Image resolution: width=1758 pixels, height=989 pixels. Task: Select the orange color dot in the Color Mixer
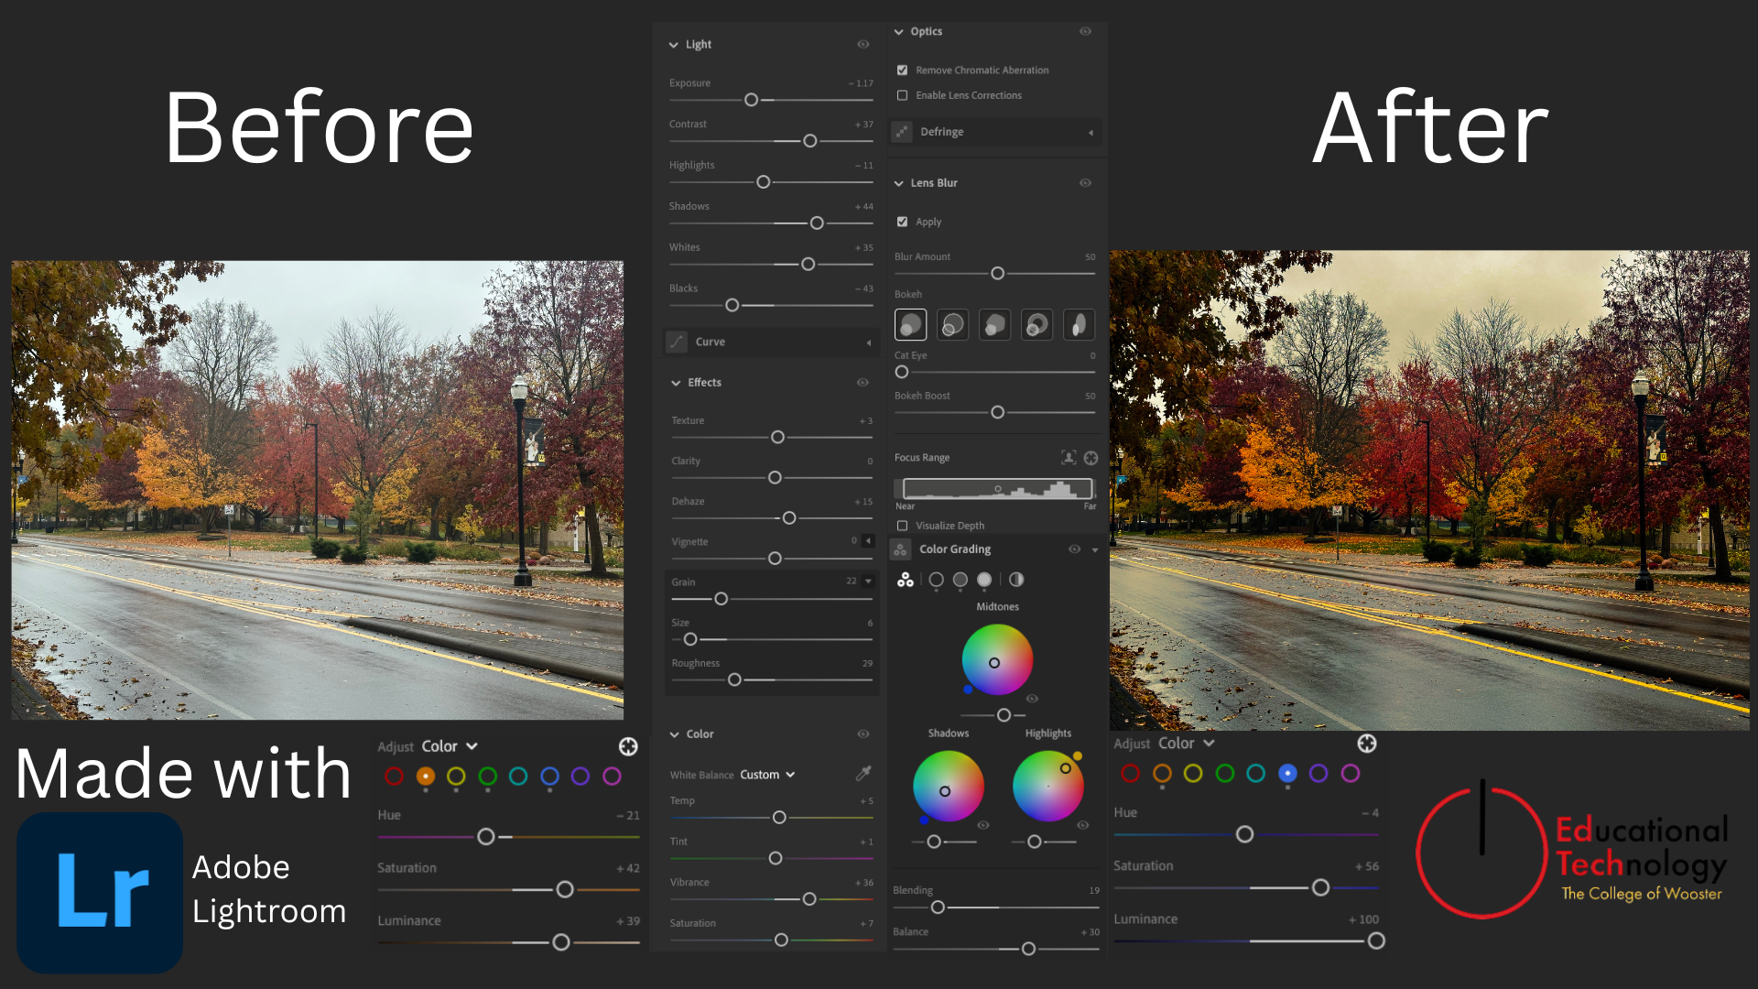[x=426, y=775]
